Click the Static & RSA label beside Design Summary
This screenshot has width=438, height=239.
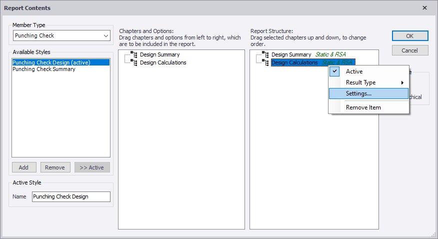click(x=330, y=54)
